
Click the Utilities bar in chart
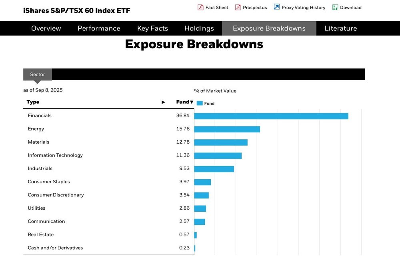coord(200,209)
